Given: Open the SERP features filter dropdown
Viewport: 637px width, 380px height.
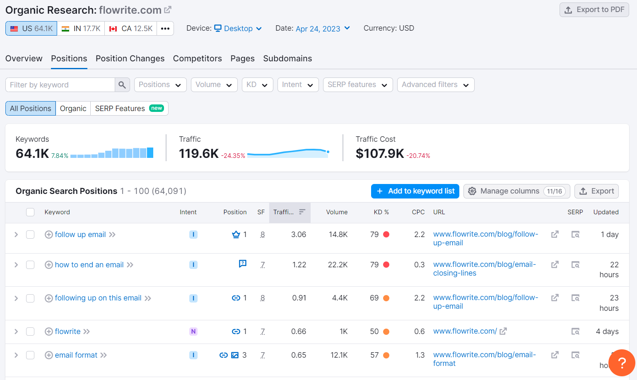Looking at the screenshot, I should point(358,85).
